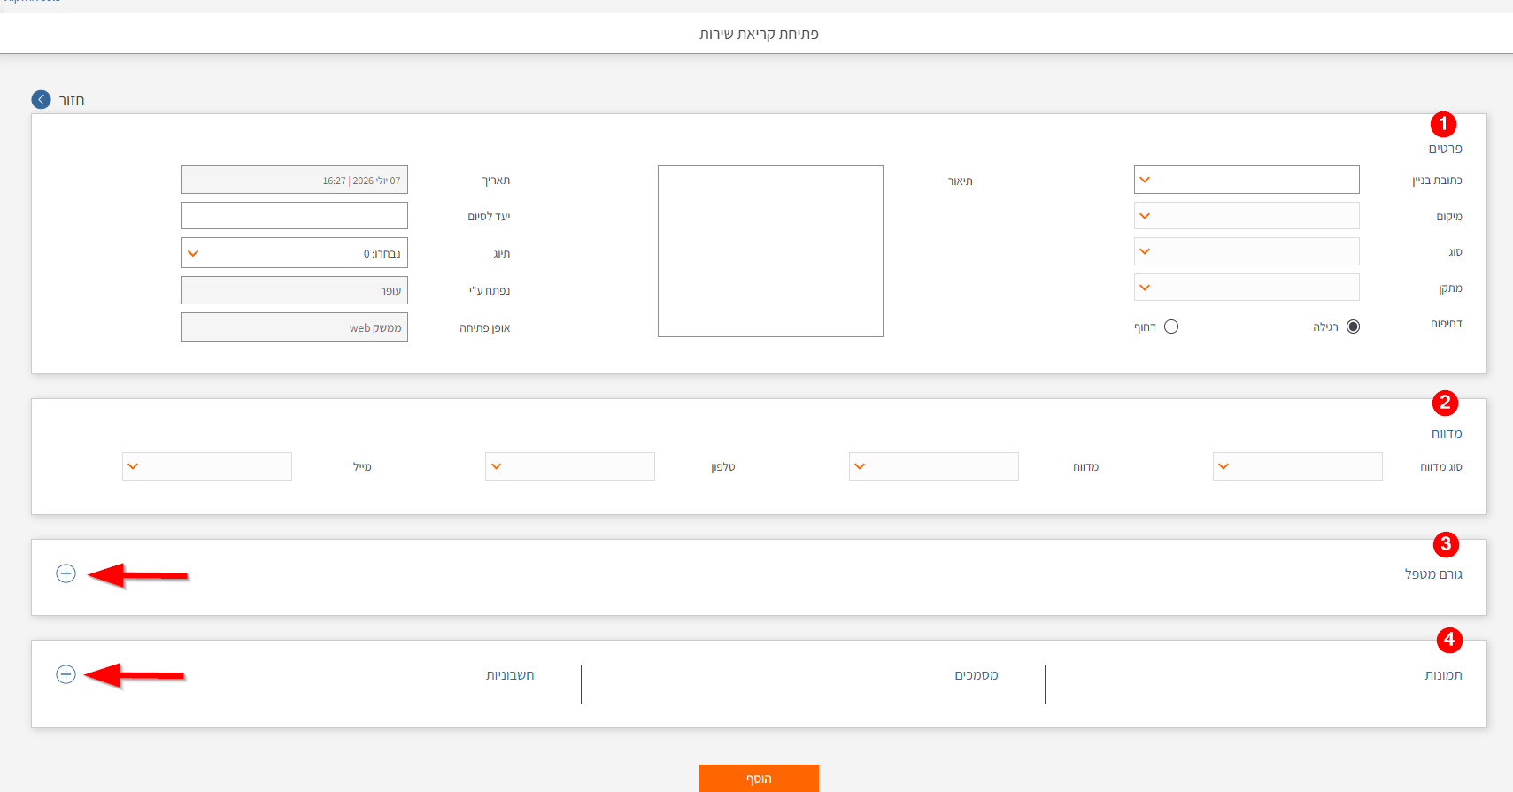Open the סוג מדווח dropdown
Image resolution: width=1513 pixels, height=792 pixels.
[1298, 466]
